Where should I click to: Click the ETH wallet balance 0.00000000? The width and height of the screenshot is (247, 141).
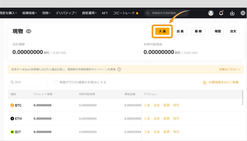tap(42, 119)
